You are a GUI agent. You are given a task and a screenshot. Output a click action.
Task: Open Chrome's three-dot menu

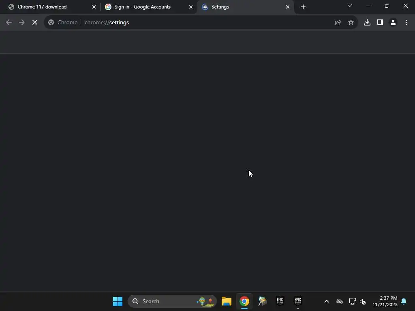tap(406, 23)
